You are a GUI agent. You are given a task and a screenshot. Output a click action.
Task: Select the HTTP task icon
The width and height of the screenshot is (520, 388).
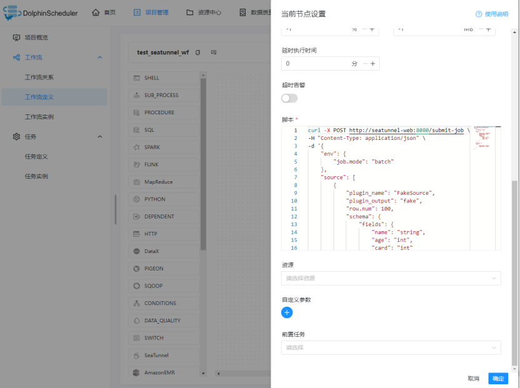tap(137, 234)
